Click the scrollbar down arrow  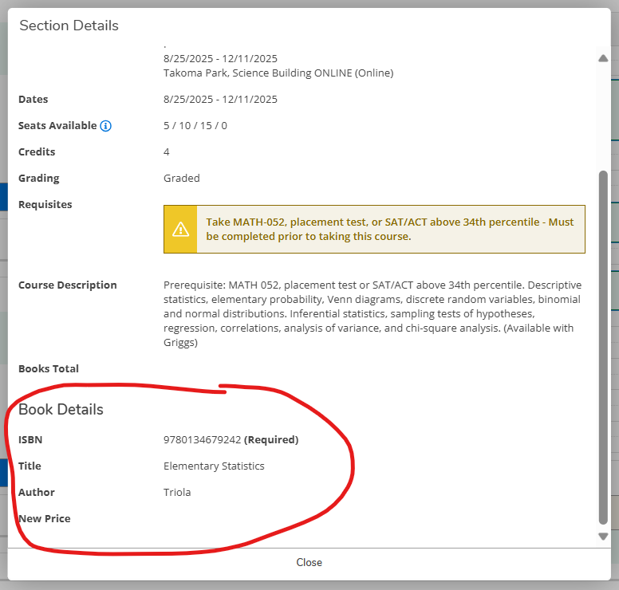603,537
